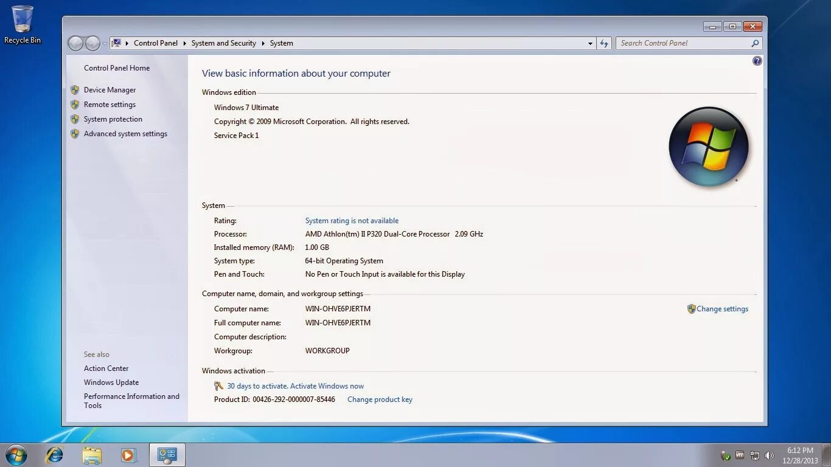Click the Show desktop button

[x=826, y=455]
